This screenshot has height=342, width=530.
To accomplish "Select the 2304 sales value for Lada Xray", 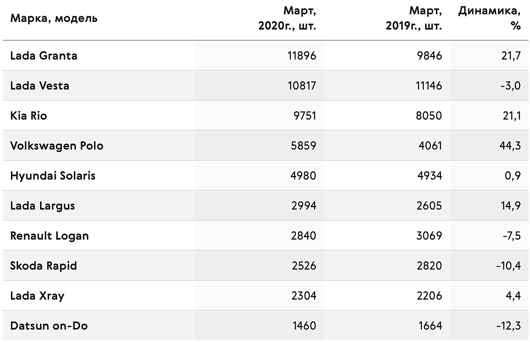I will (x=304, y=296).
